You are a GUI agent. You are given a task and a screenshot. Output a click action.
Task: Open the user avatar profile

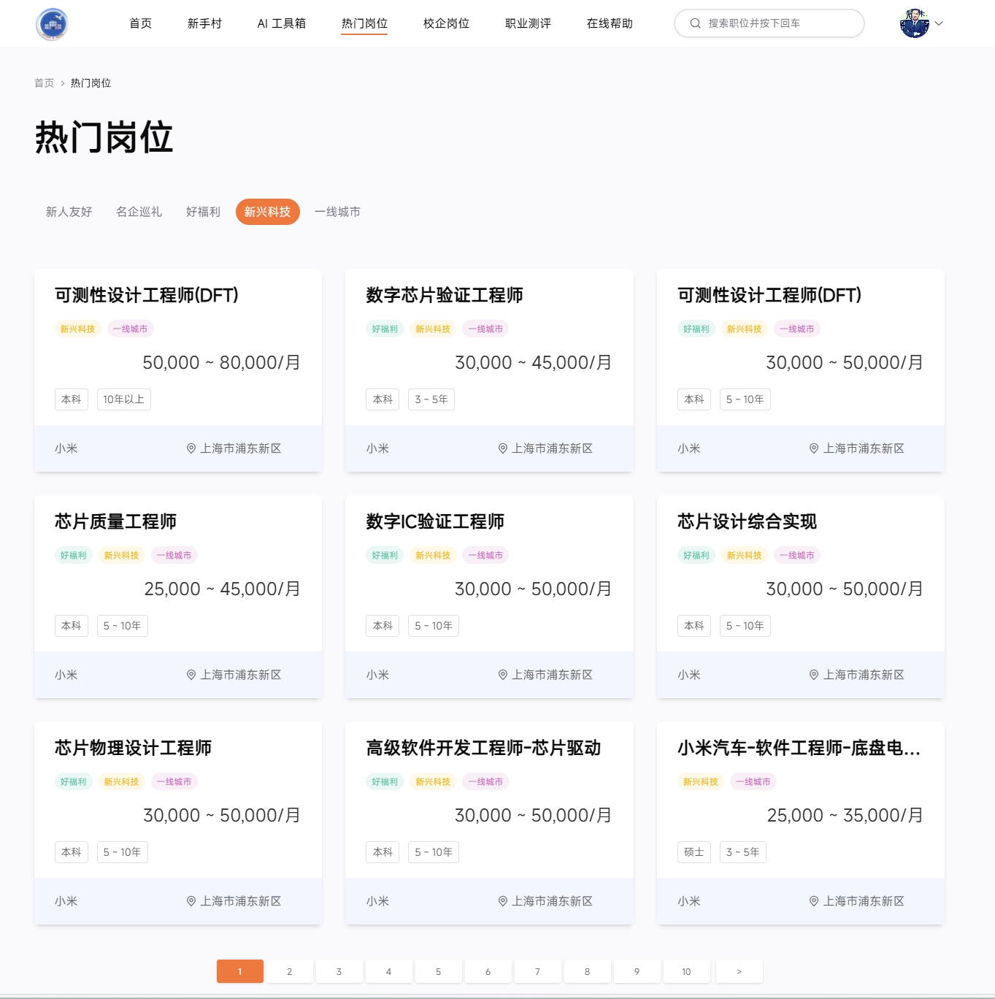coord(914,23)
